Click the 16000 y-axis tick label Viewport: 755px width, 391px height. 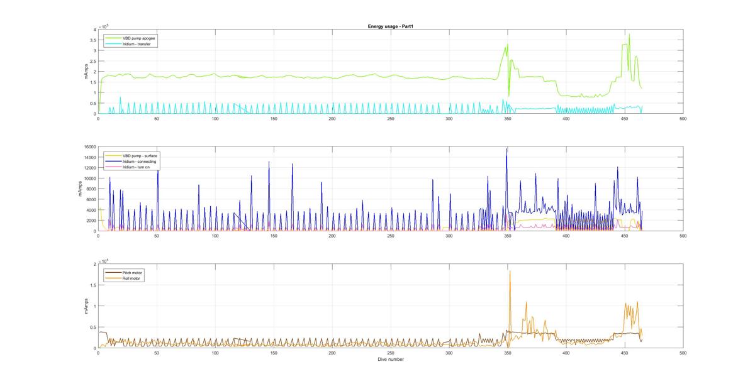point(90,146)
